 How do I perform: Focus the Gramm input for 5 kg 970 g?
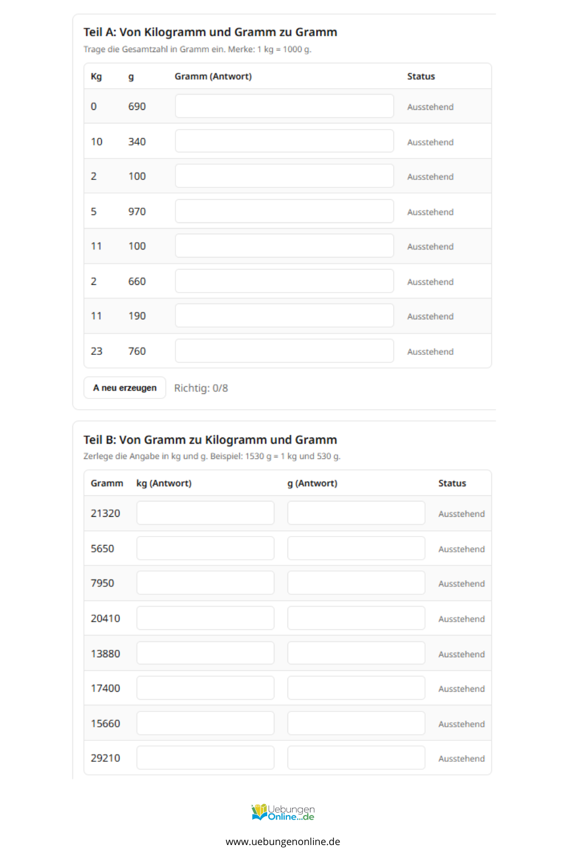tap(284, 211)
